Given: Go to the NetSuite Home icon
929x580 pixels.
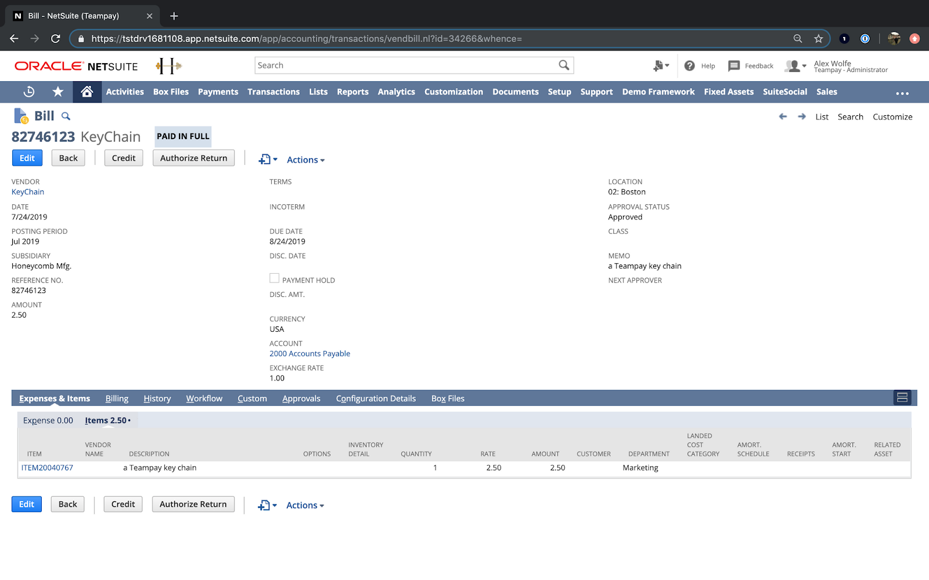Looking at the screenshot, I should coord(87,92).
